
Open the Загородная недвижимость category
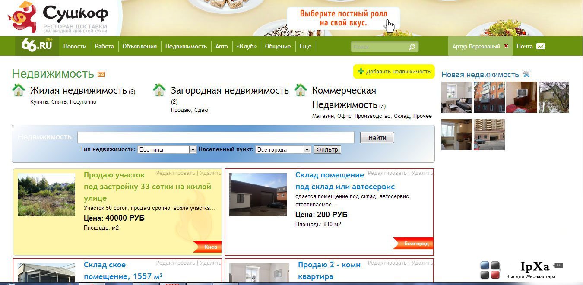[x=230, y=91]
